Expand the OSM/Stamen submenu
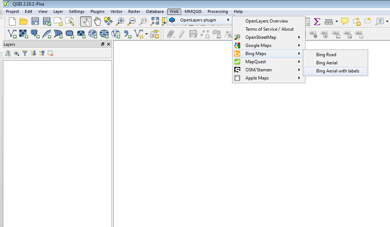This screenshot has width=390, height=227. [269, 70]
